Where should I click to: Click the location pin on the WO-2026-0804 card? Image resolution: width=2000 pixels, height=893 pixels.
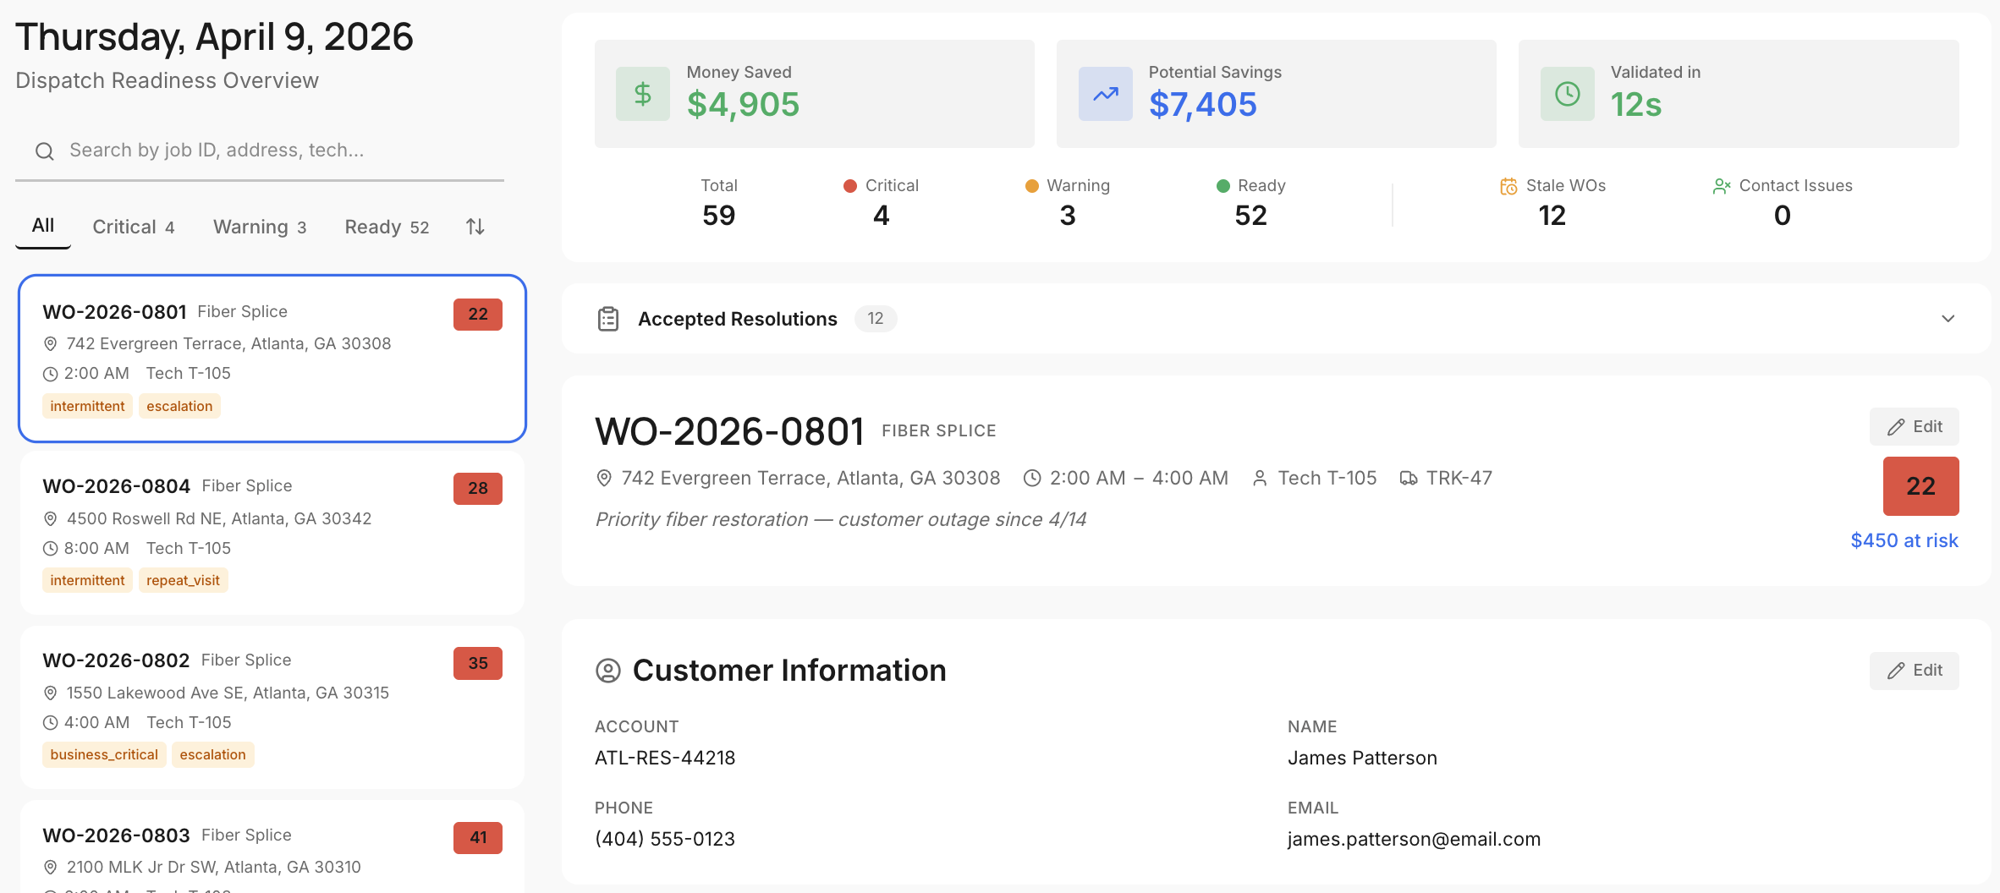click(x=51, y=519)
